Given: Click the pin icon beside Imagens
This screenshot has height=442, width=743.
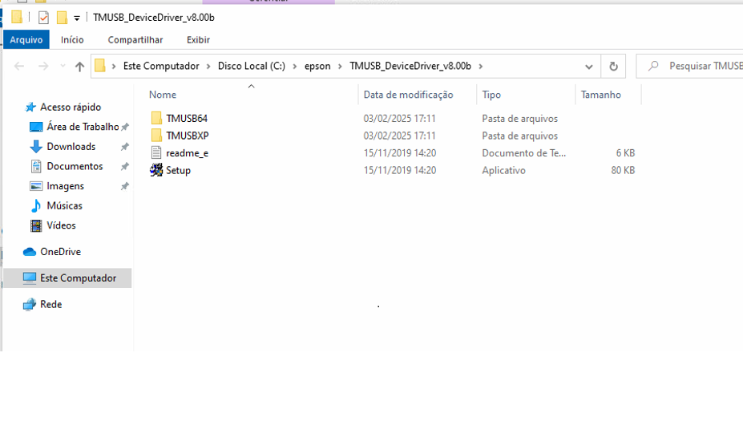Looking at the screenshot, I should coord(124,186).
